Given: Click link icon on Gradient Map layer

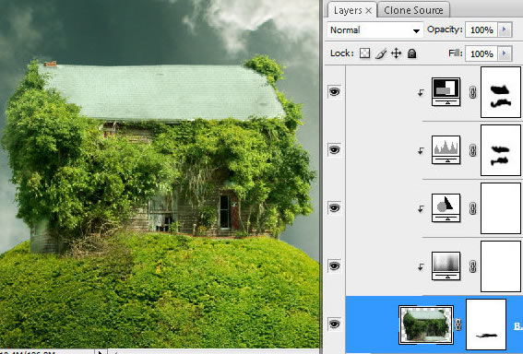Looking at the screenshot, I should 472,266.
